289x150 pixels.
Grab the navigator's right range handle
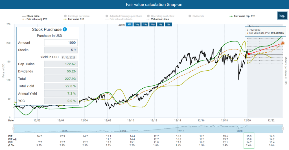[x=283, y=129]
